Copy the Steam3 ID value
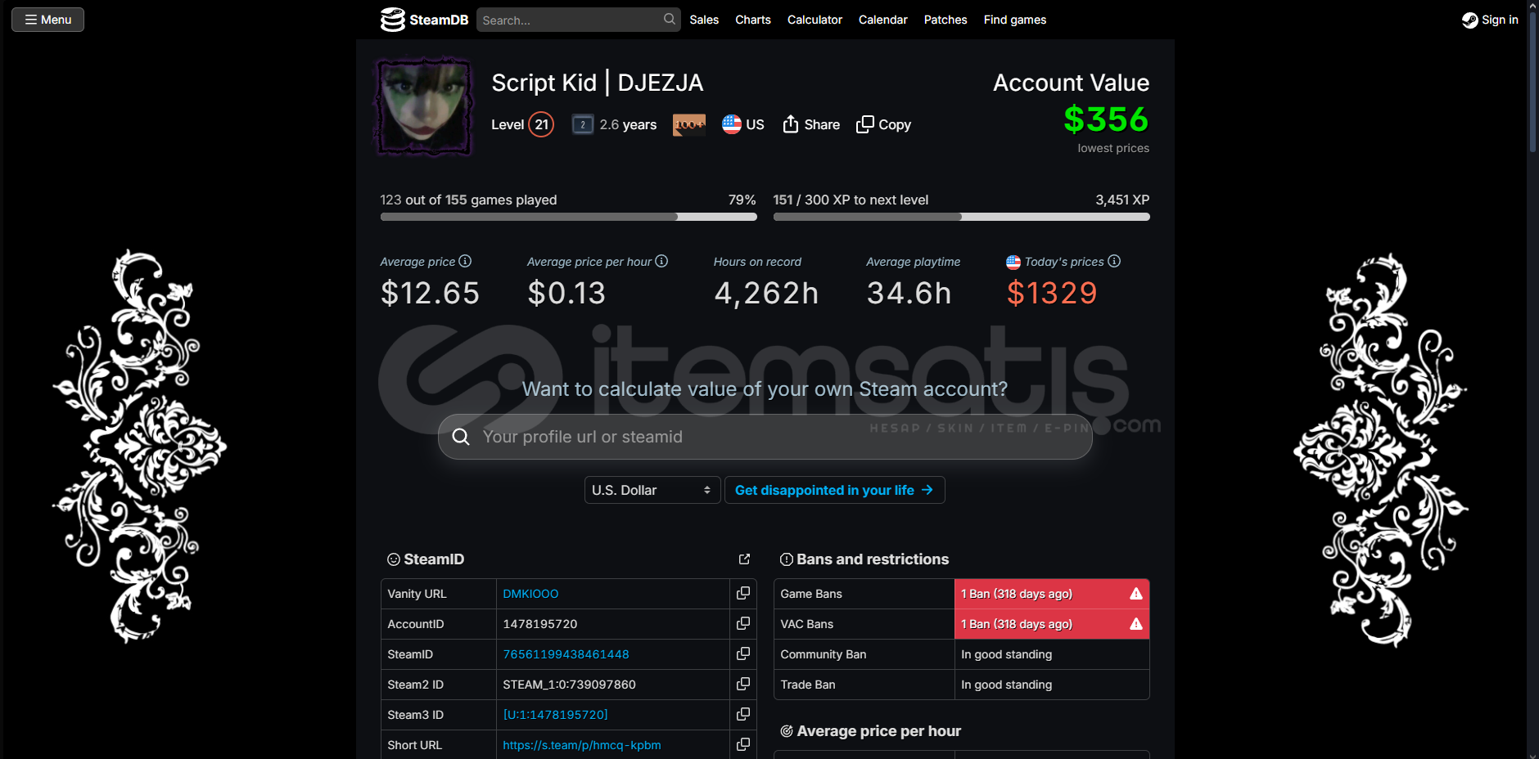Image resolution: width=1539 pixels, height=759 pixels. 743,715
